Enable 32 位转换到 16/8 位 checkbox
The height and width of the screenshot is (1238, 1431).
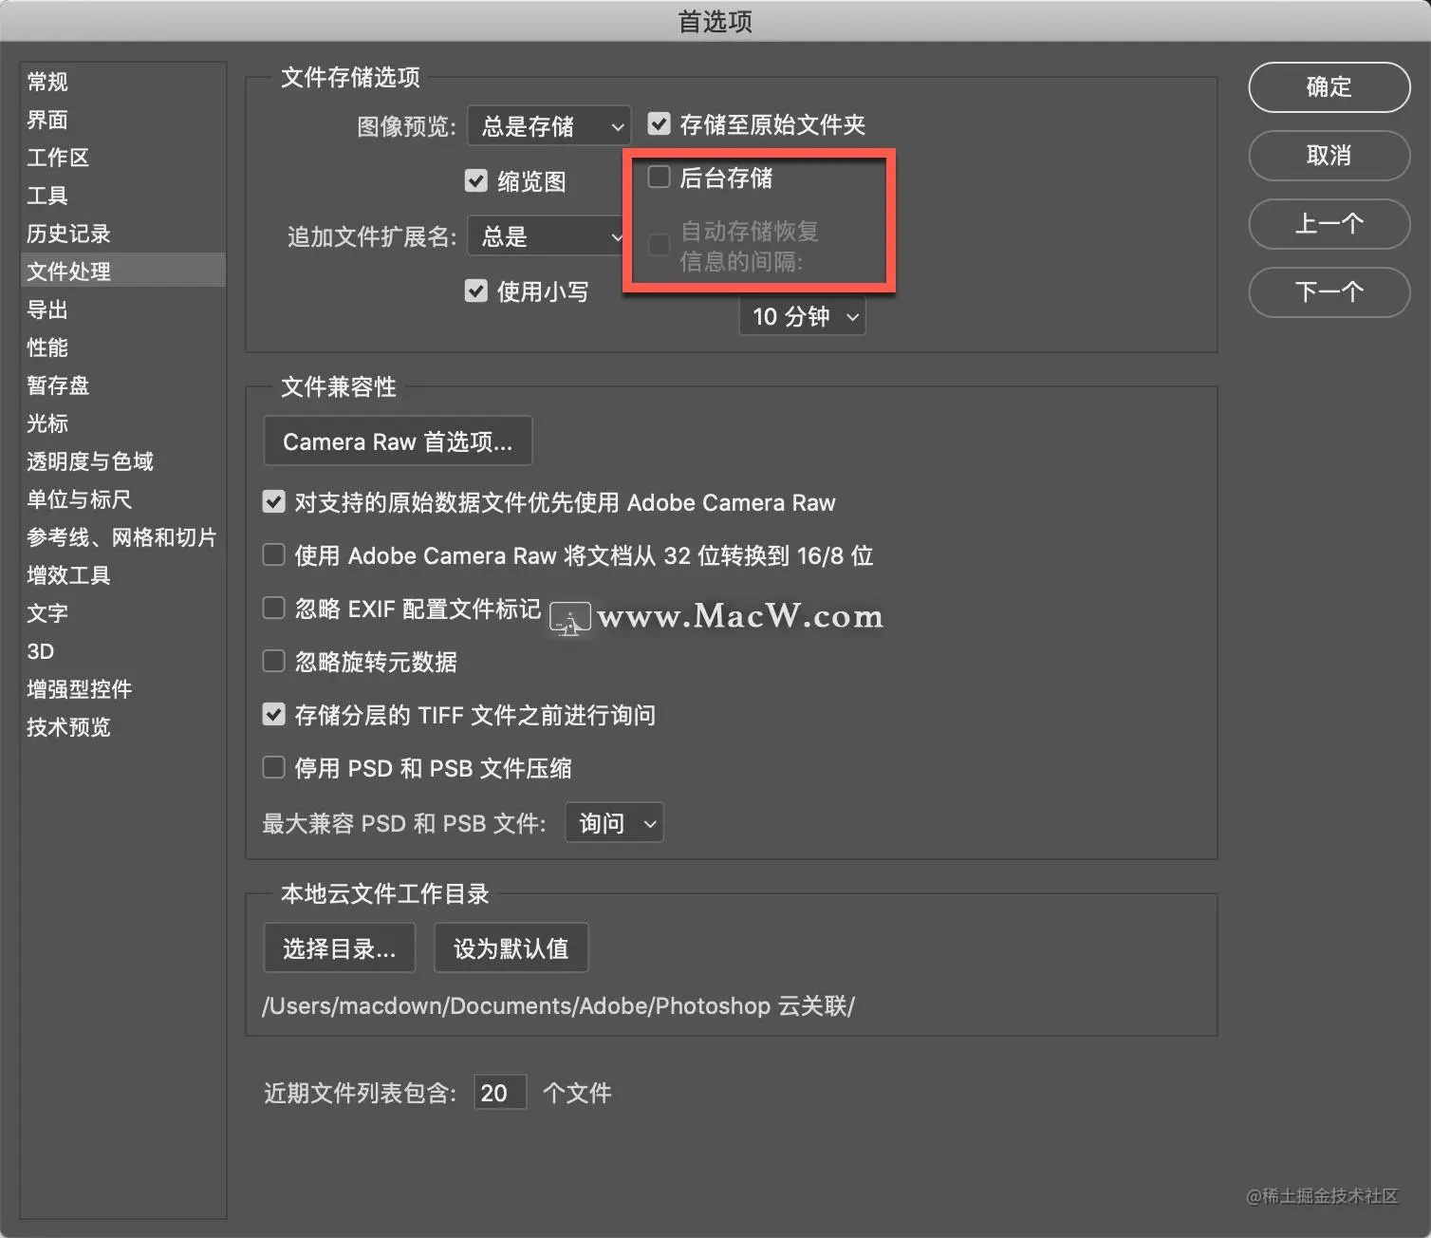coord(273,554)
